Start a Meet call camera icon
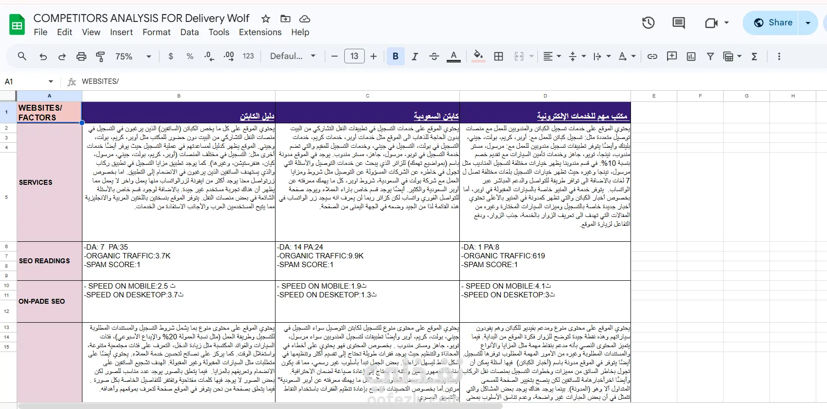This screenshot has height=409, width=827. point(711,23)
